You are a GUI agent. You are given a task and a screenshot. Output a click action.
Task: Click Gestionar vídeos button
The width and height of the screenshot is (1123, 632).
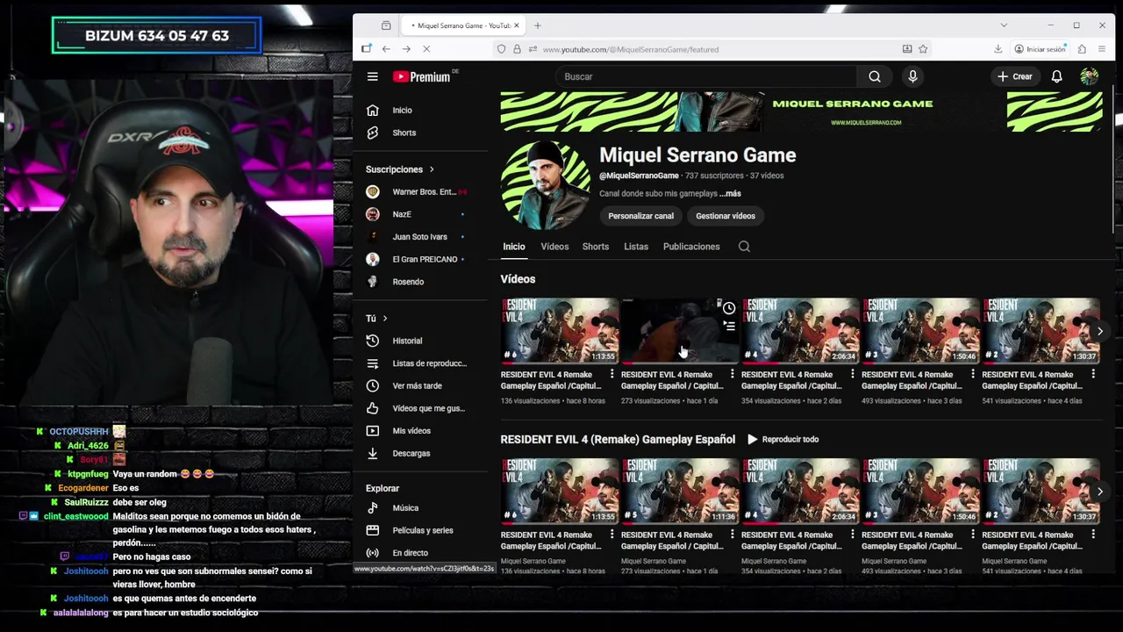tap(726, 216)
